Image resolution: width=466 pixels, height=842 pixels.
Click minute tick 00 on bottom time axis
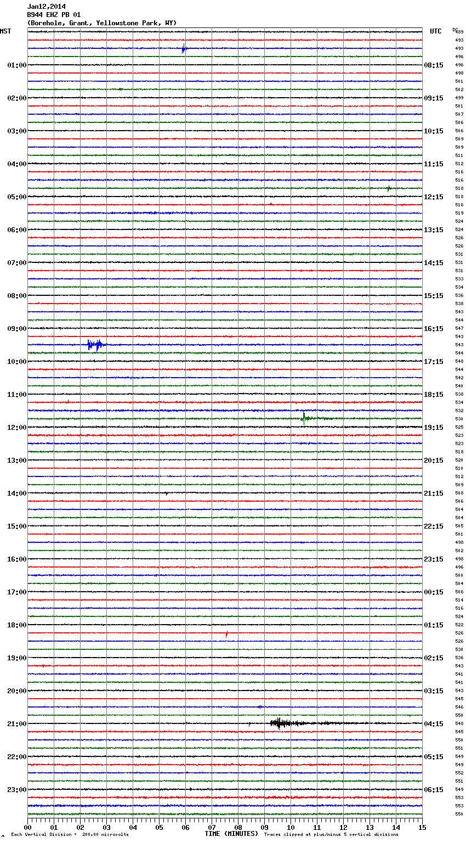coord(28,827)
